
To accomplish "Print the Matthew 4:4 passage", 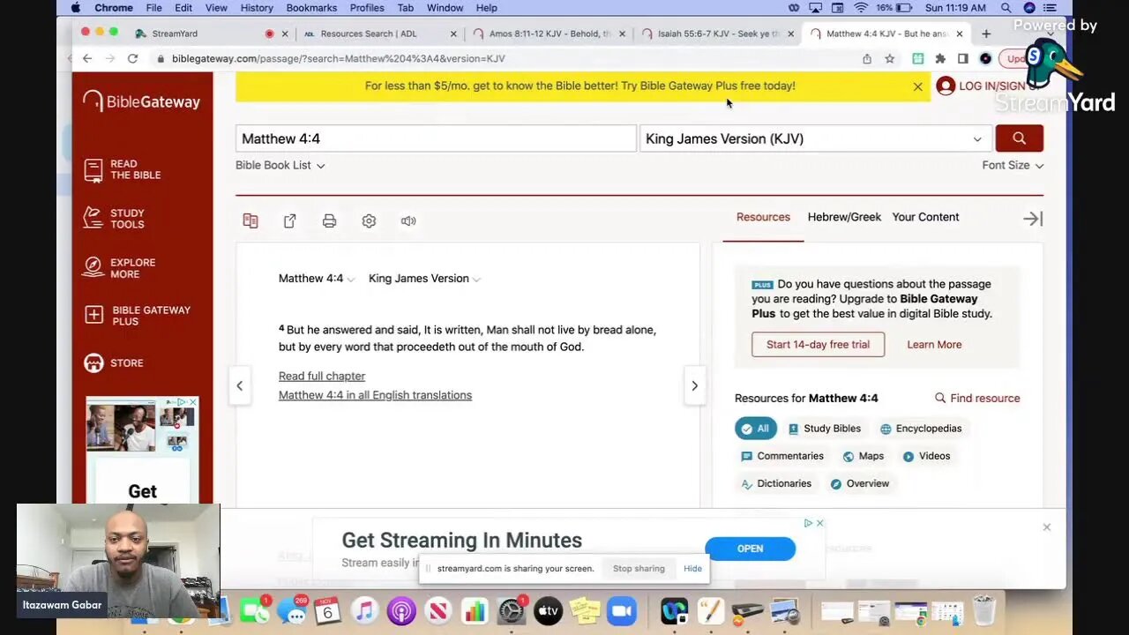I will [x=329, y=220].
